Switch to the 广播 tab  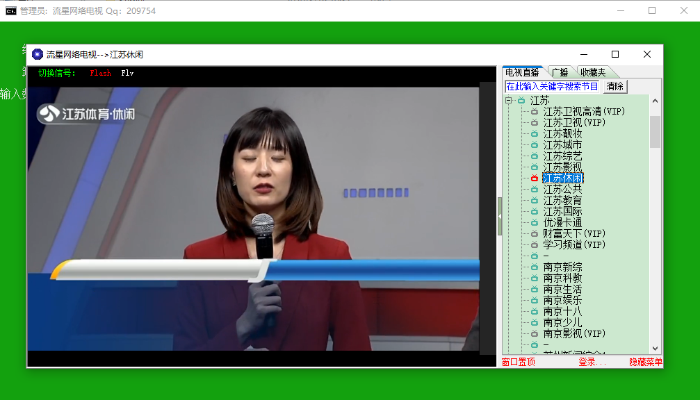559,72
